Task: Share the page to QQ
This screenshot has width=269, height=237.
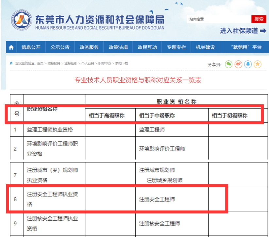Action: (x=248, y=64)
